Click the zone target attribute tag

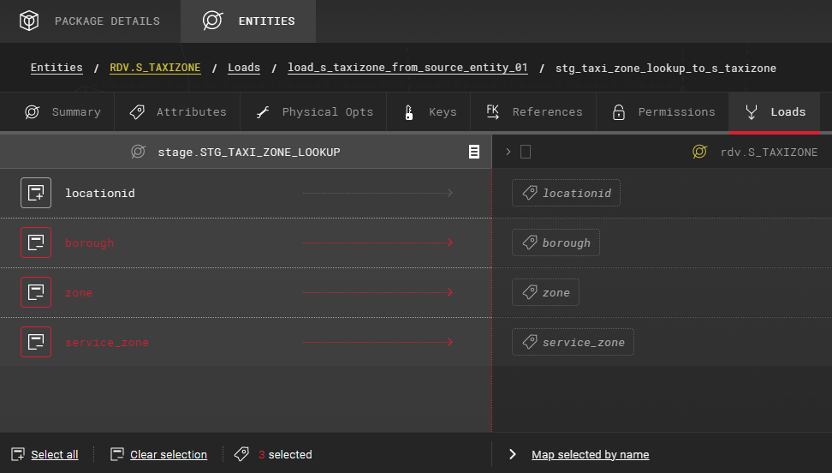(x=545, y=292)
